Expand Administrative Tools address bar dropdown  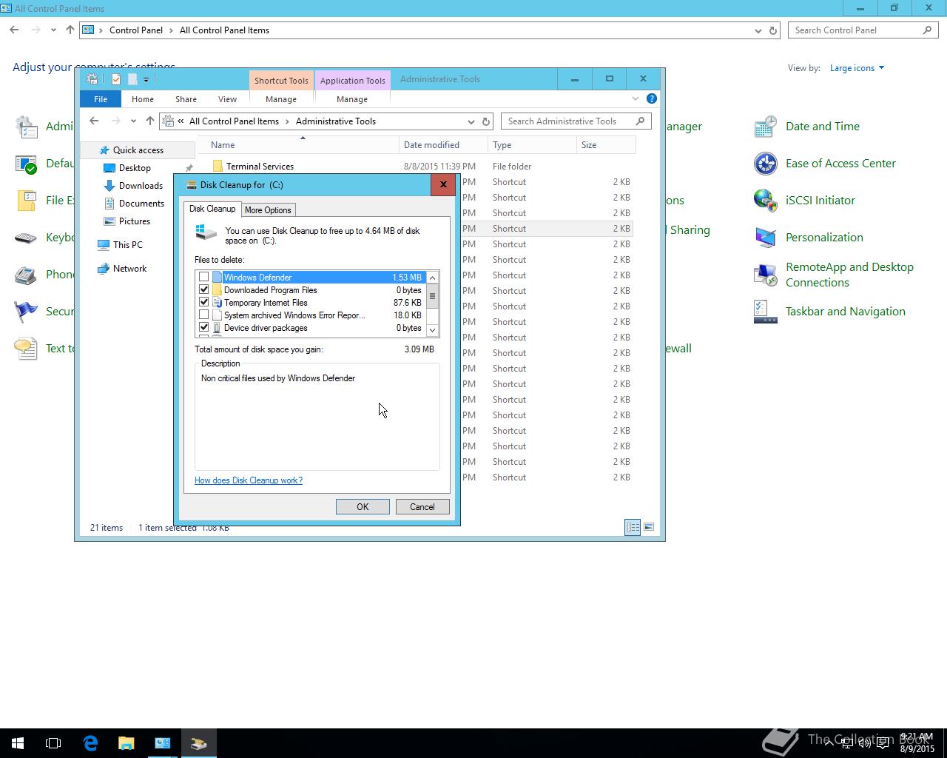click(x=471, y=121)
